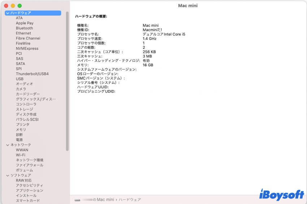This screenshot has width=307, height=204.
Task: Click the Macmini7,1 model ID value
Action: click(x=152, y=30)
